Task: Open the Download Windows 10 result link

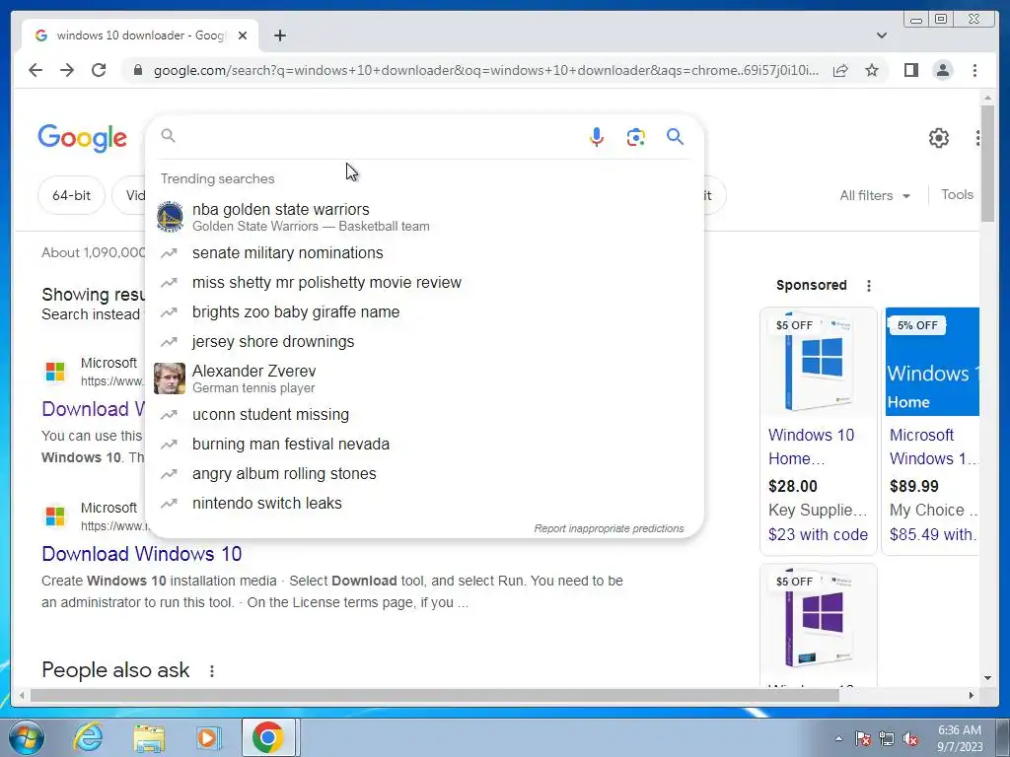Action: click(x=142, y=554)
